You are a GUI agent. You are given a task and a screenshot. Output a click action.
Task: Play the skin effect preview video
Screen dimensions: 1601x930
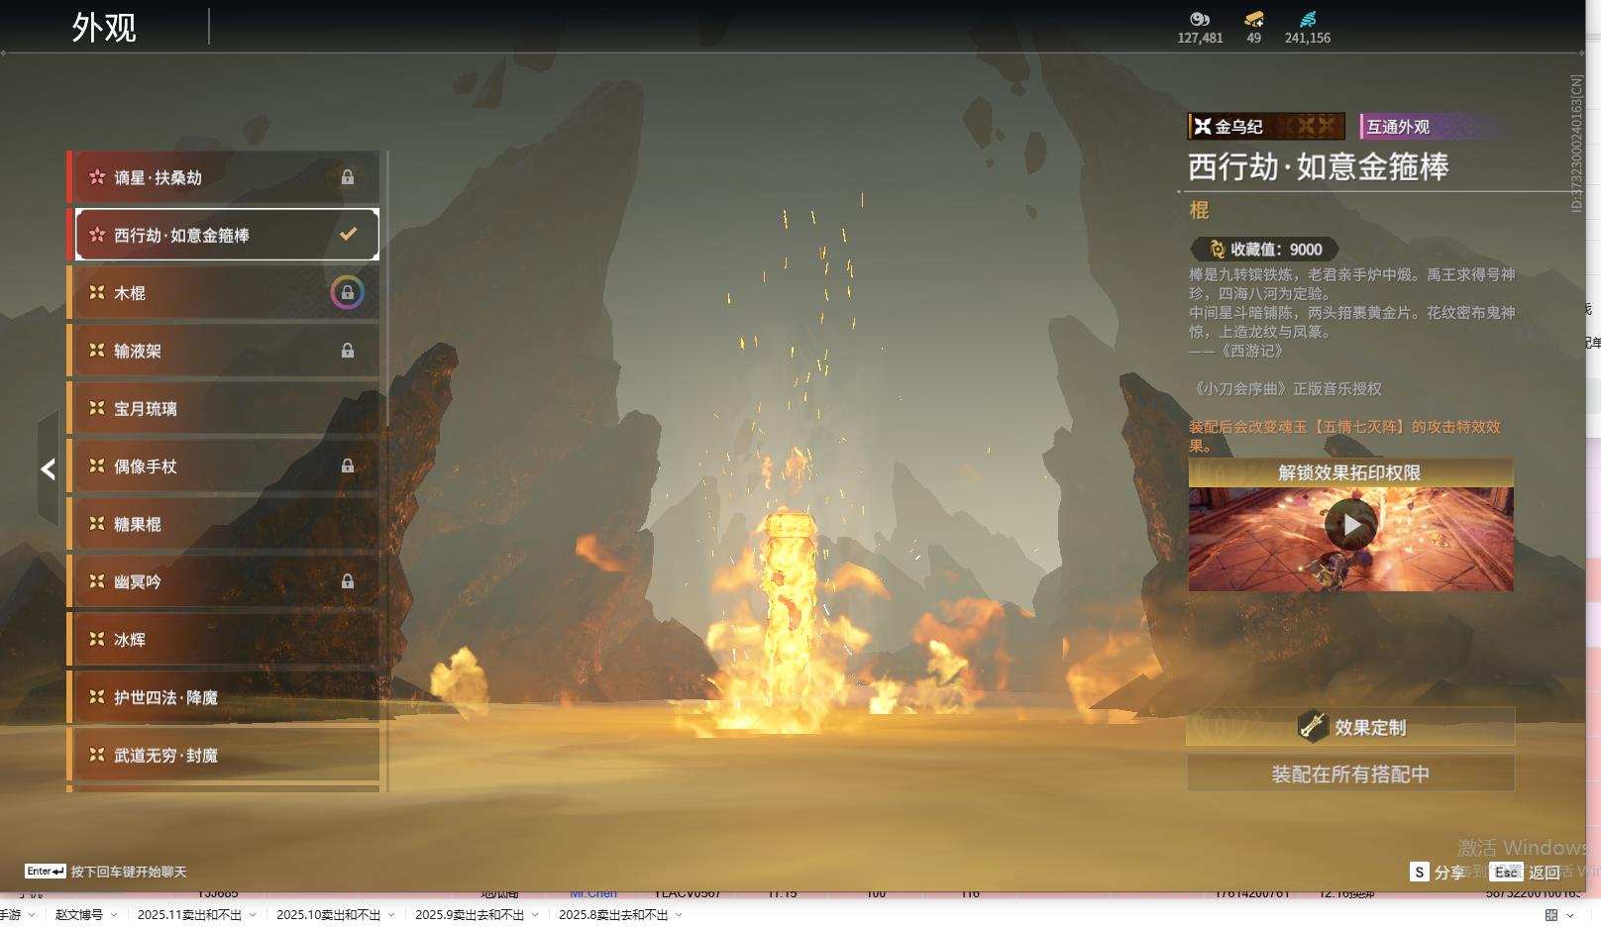pyautogui.click(x=1351, y=524)
